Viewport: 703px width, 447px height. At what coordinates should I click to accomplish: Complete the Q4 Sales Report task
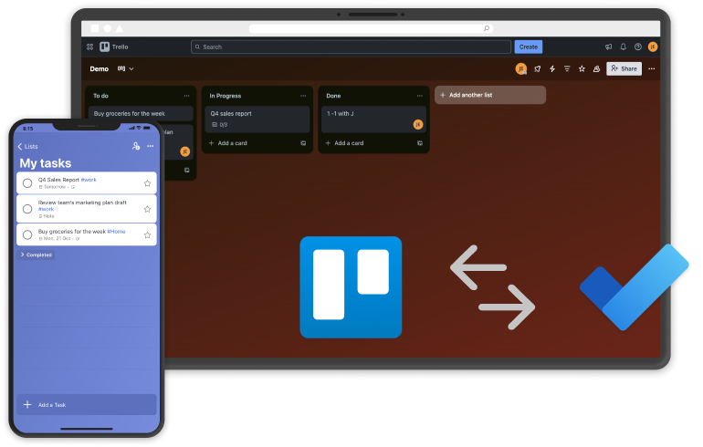pyautogui.click(x=27, y=183)
